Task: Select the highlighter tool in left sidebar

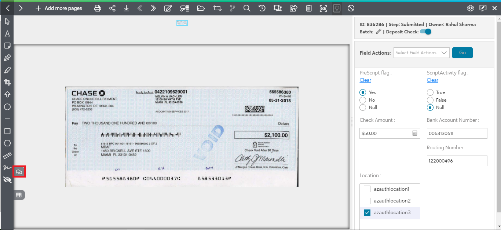Action: [x=7, y=70]
